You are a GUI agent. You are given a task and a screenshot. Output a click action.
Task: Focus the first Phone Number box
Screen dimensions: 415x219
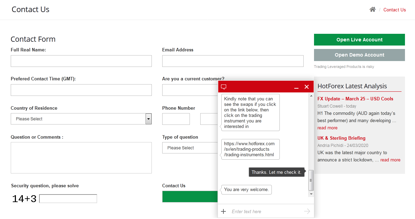[x=176, y=119]
